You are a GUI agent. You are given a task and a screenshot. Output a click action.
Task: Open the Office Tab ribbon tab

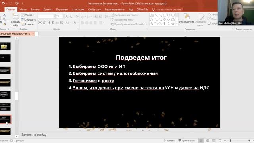click(142, 10)
